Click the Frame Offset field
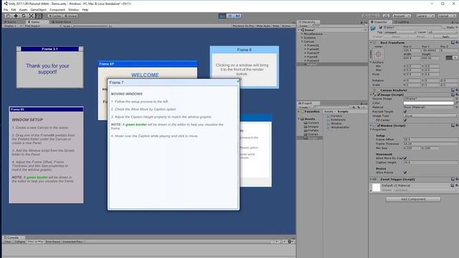 pos(430,140)
